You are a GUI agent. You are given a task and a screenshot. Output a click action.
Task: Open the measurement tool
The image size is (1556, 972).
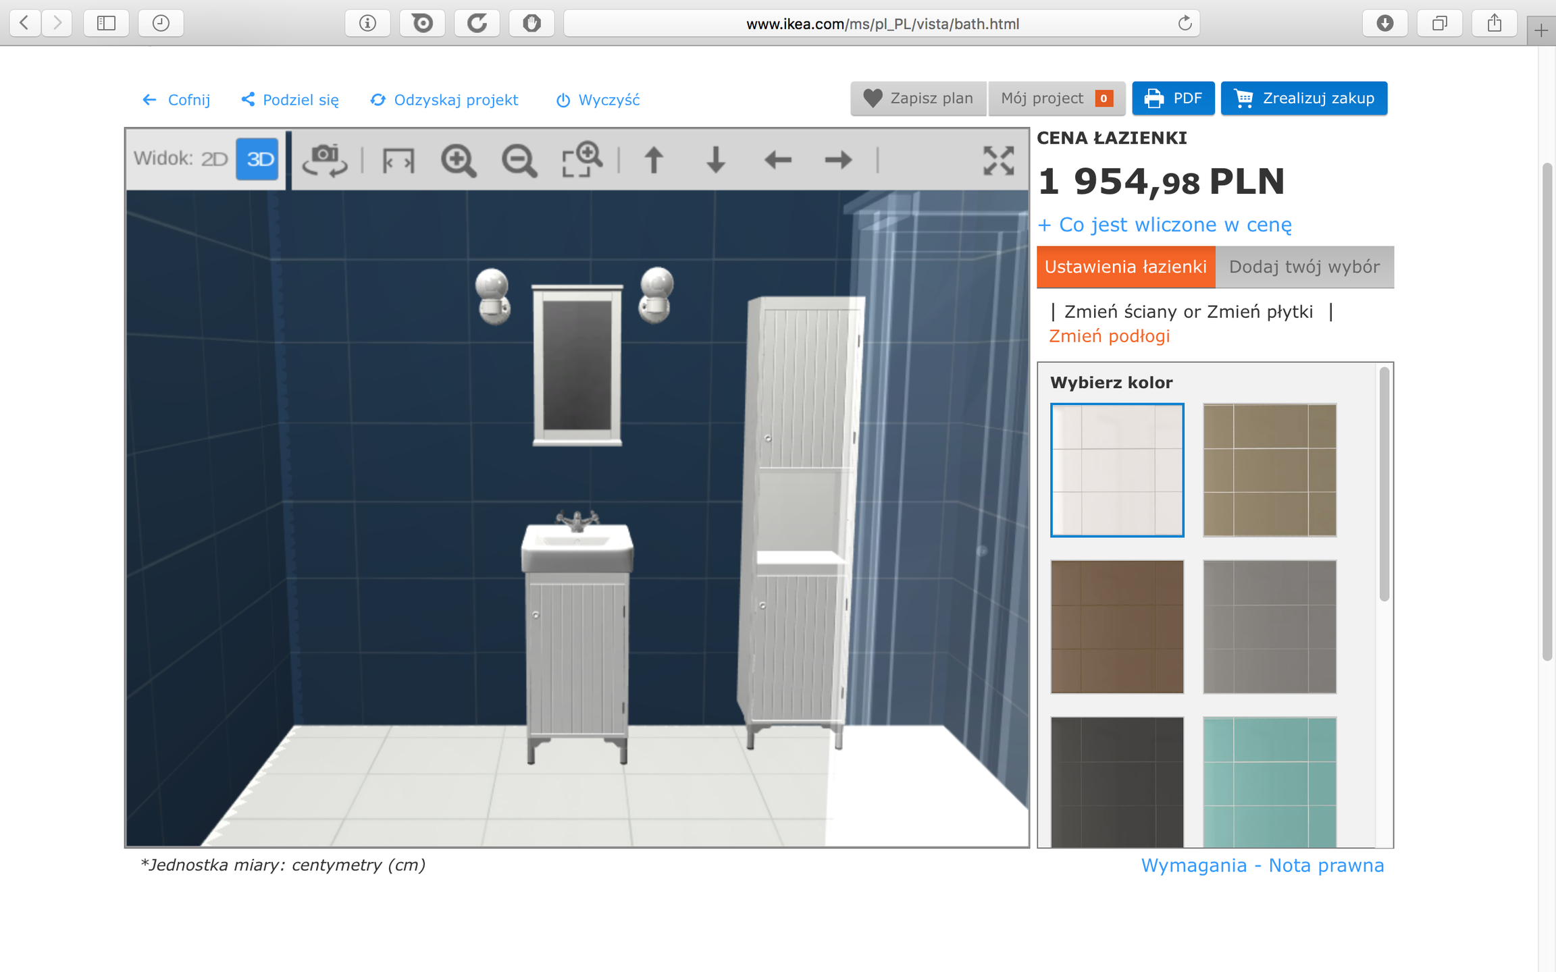click(x=398, y=160)
